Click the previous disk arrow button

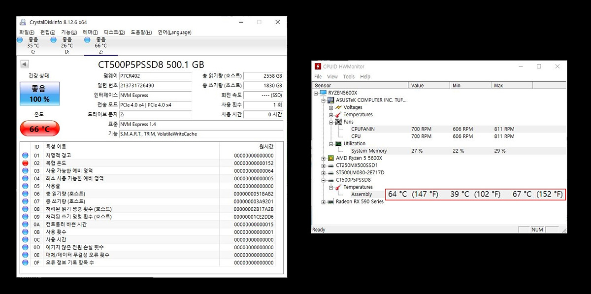25,64
